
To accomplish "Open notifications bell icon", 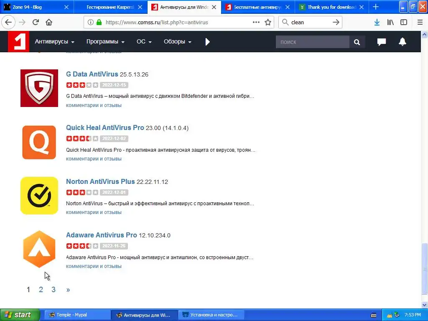I will (x=403, y=42).
